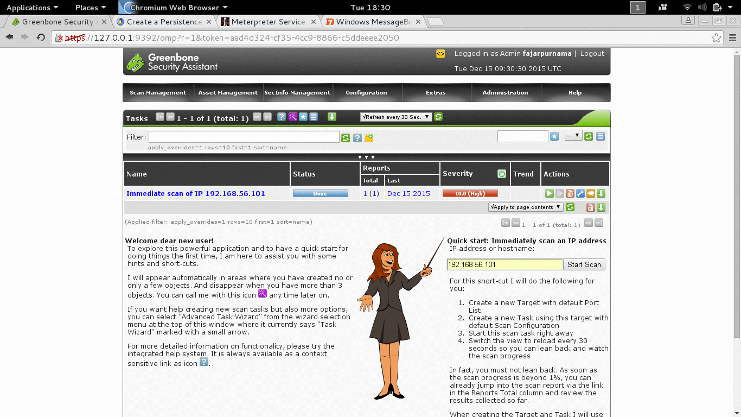Toggle severity overrides green power icon
The width and height of the screenshot is (741, 417).
point(502,174)
